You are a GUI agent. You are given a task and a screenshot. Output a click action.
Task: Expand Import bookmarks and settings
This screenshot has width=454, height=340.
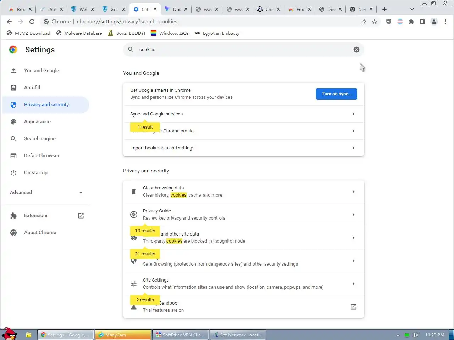(x=244, y=148)
